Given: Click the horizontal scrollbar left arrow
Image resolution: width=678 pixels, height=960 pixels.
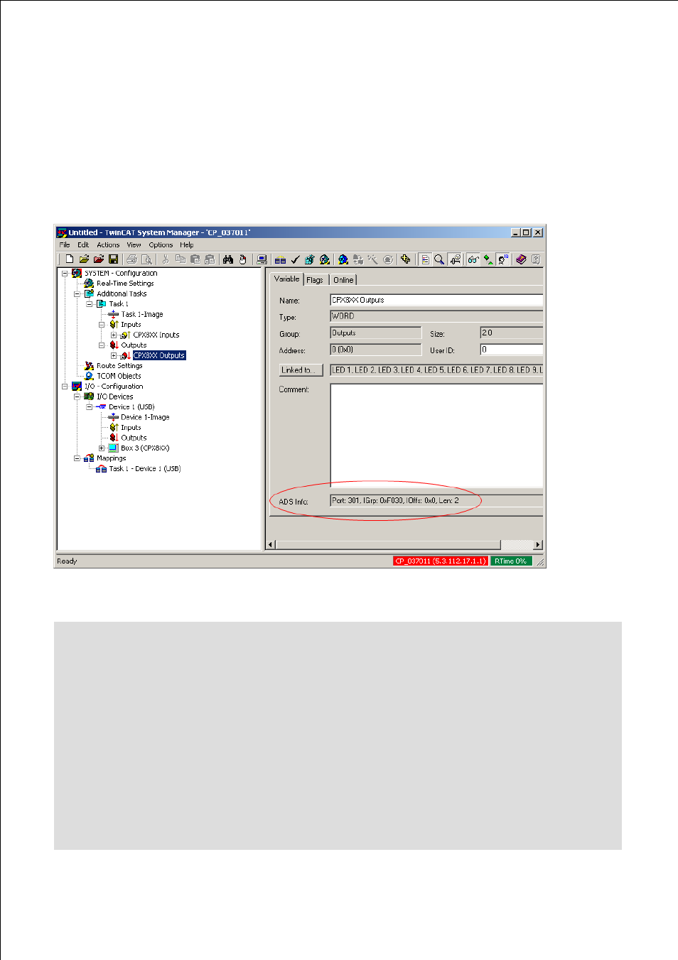Looking at the screenshot, I should click(271, 545).
